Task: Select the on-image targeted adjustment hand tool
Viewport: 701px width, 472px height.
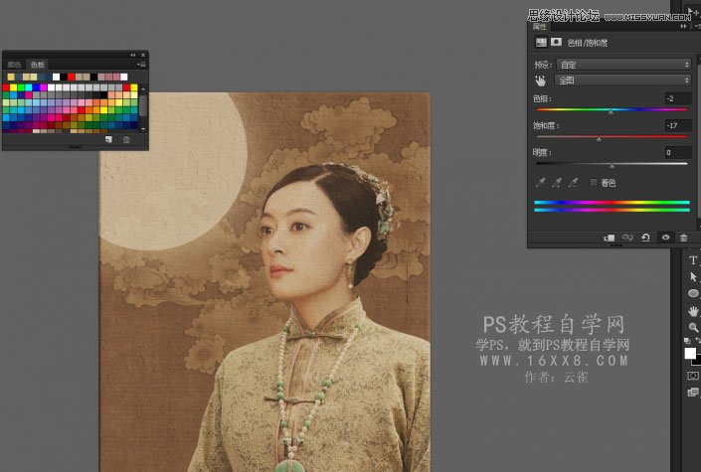Action: (541, 80)
